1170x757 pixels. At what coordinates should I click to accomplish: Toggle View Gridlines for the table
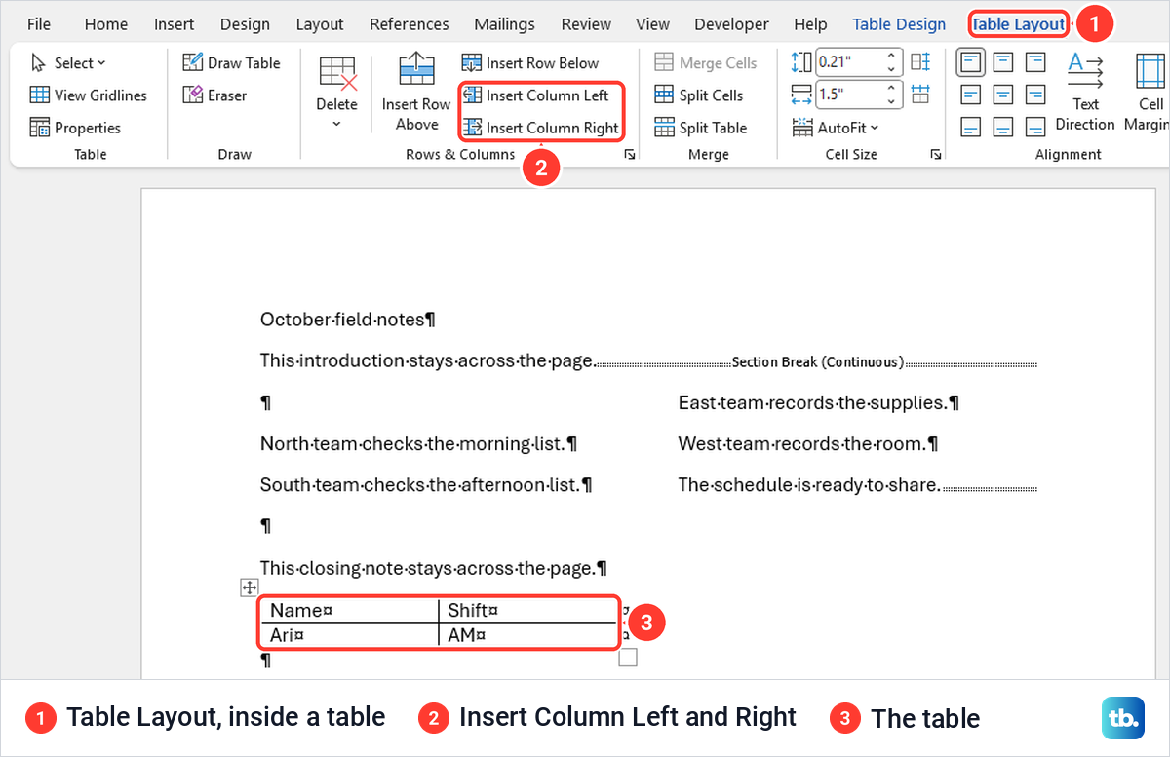click(88, 95)
